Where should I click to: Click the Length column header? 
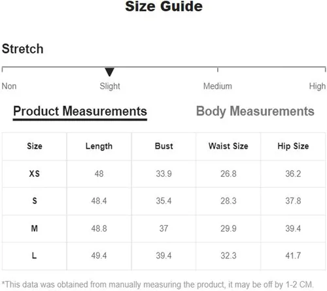pos(99,146)
